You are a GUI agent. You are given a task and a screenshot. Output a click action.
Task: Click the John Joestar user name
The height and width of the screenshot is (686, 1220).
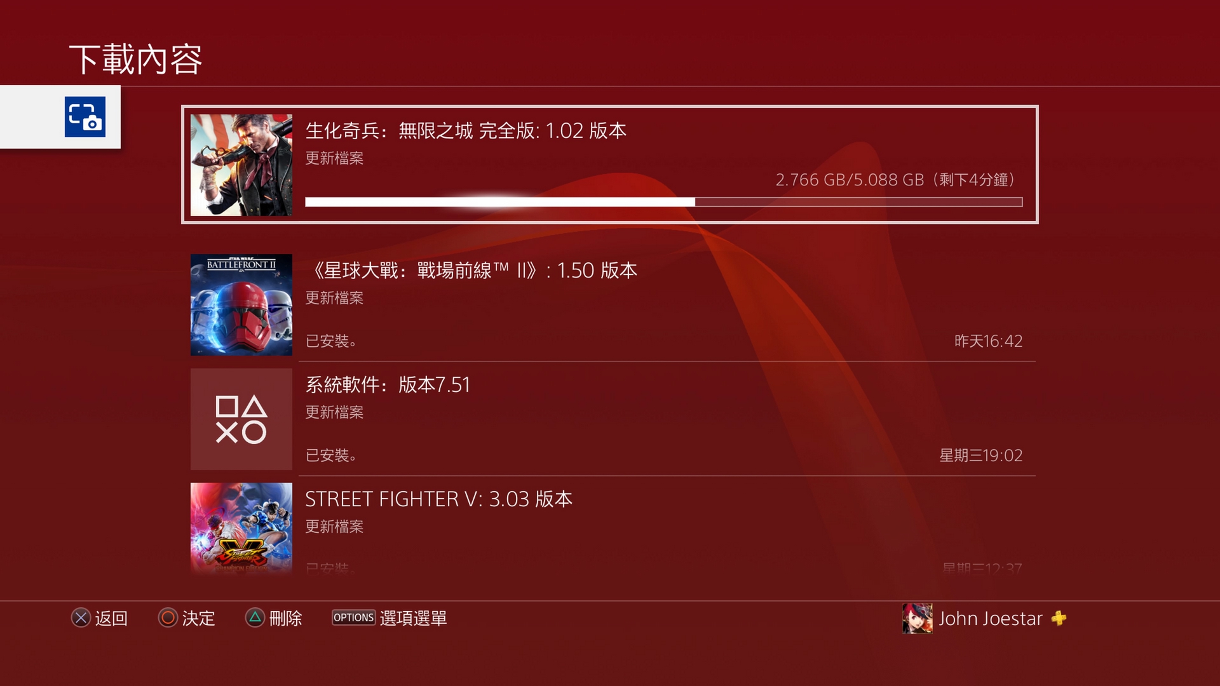pos(991,619)
